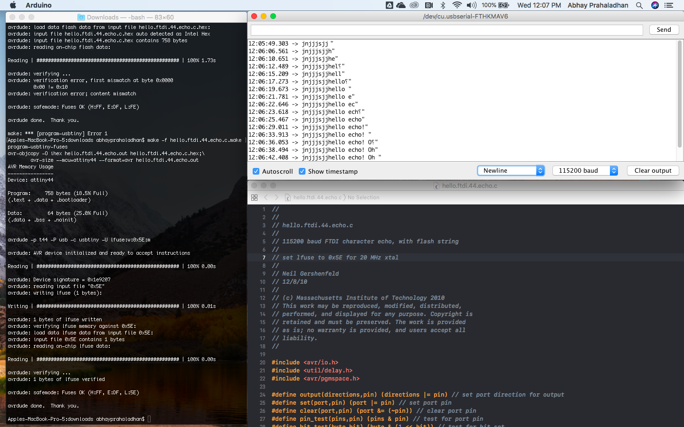Open the No Selection jump bar menu
The width and height of the screenshot is (684, 427).
(x=363, y=197)
